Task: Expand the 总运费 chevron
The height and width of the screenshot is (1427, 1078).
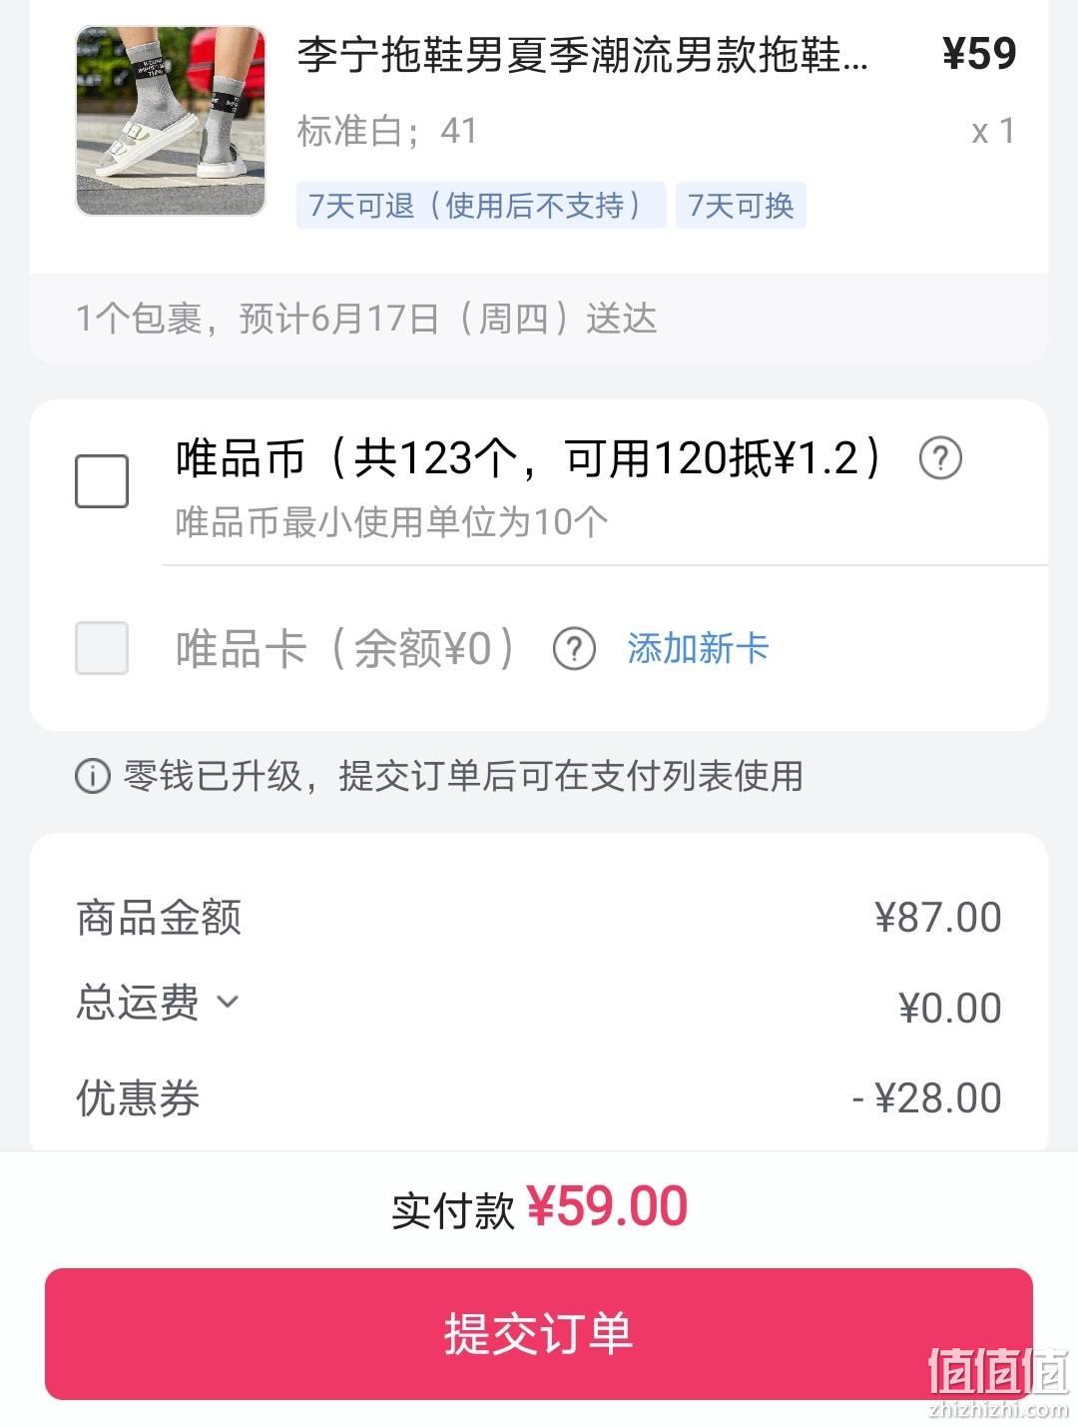Action: 228,1002
